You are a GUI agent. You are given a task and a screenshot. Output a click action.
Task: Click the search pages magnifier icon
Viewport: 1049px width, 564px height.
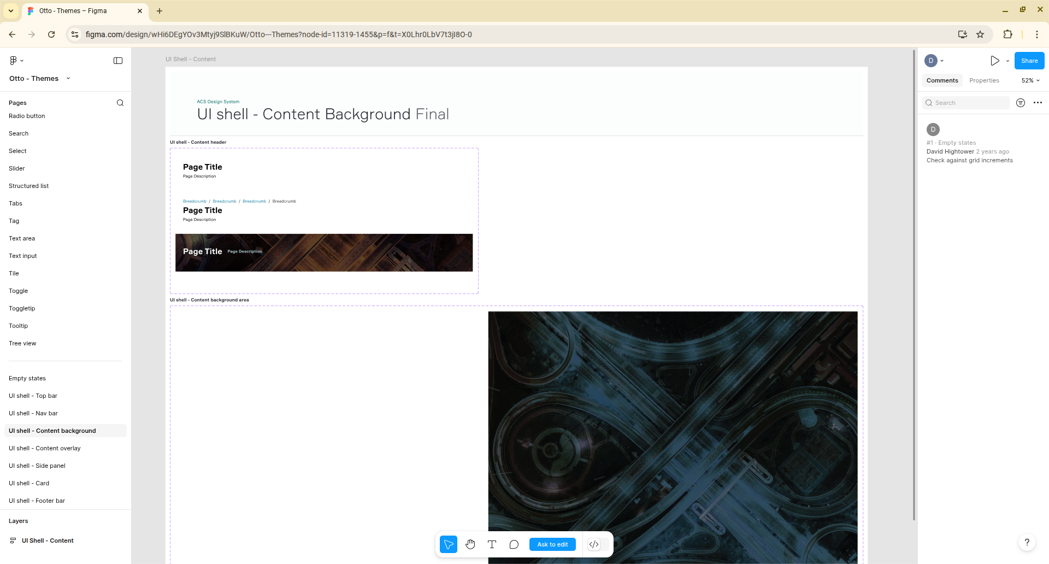coord(120,103)
